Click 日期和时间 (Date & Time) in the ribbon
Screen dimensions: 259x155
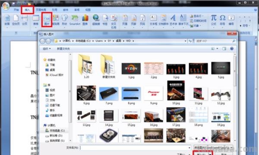pos(198,21)
